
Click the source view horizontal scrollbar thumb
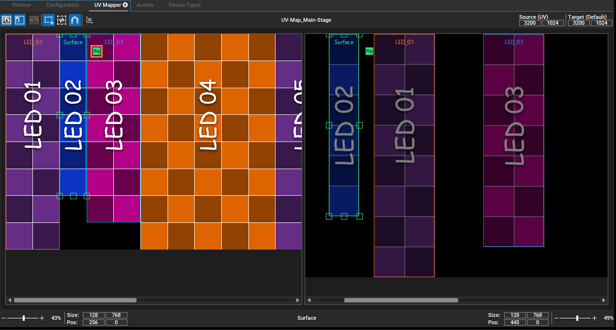(75, 300)
